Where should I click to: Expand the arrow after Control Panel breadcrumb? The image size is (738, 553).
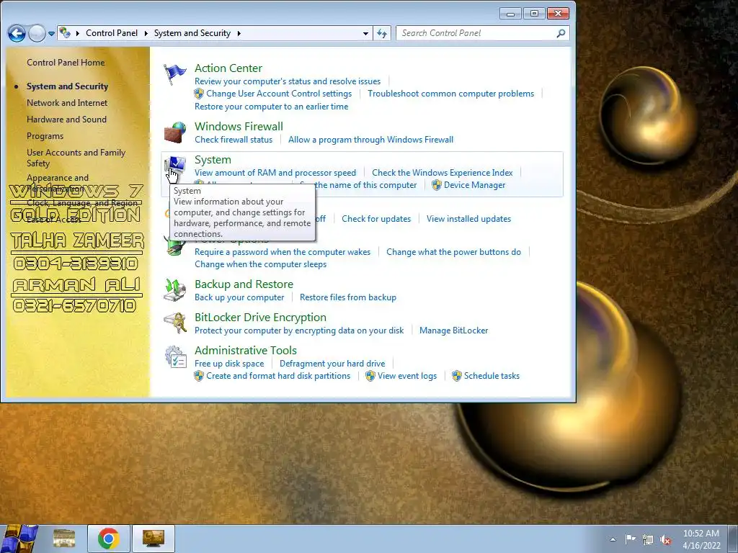point(146,33)
